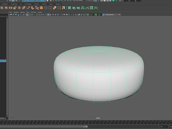
Task: Switch to the FX Caching shelf tab
Action: point(28,4)
